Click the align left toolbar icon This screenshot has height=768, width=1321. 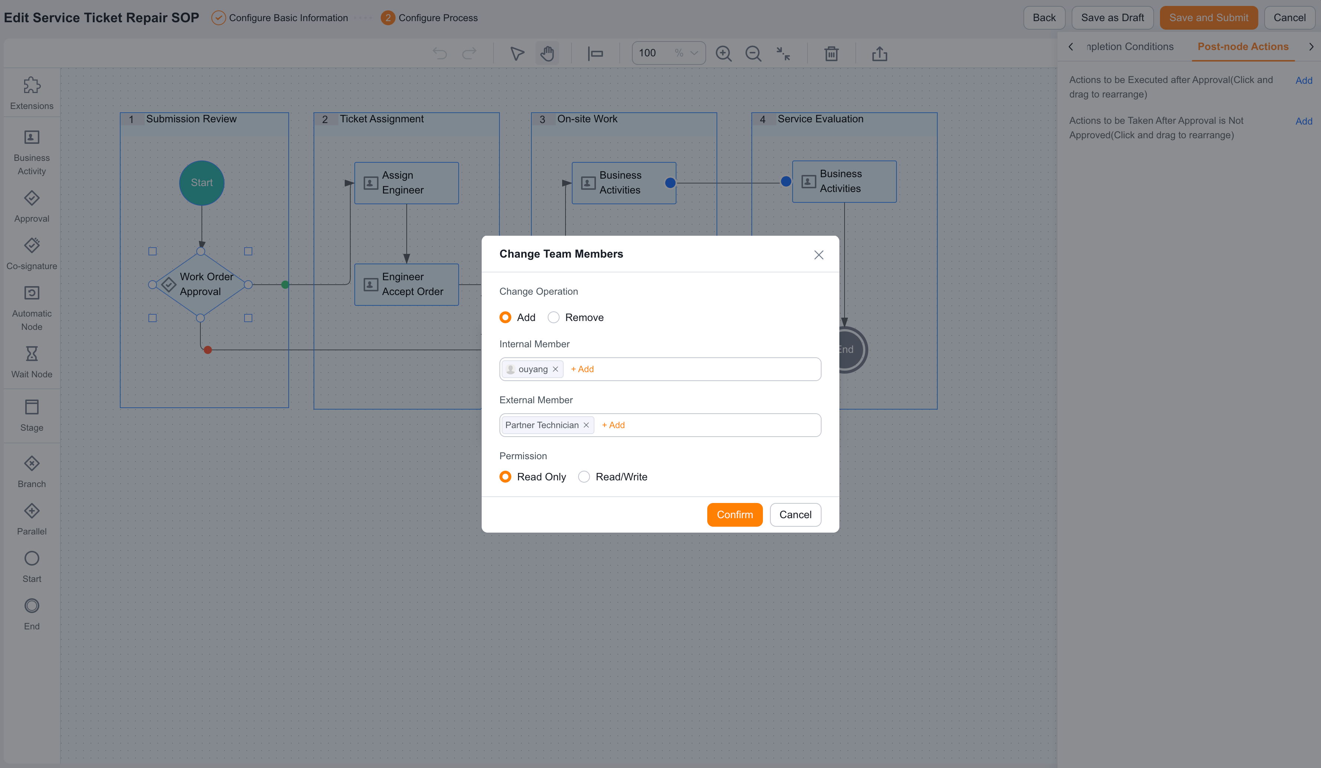click(x=596, y=53)
